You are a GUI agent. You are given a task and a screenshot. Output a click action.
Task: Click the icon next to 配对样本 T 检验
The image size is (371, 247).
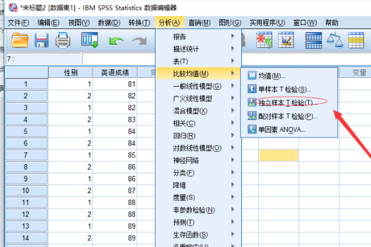click(x=252, y=116)
